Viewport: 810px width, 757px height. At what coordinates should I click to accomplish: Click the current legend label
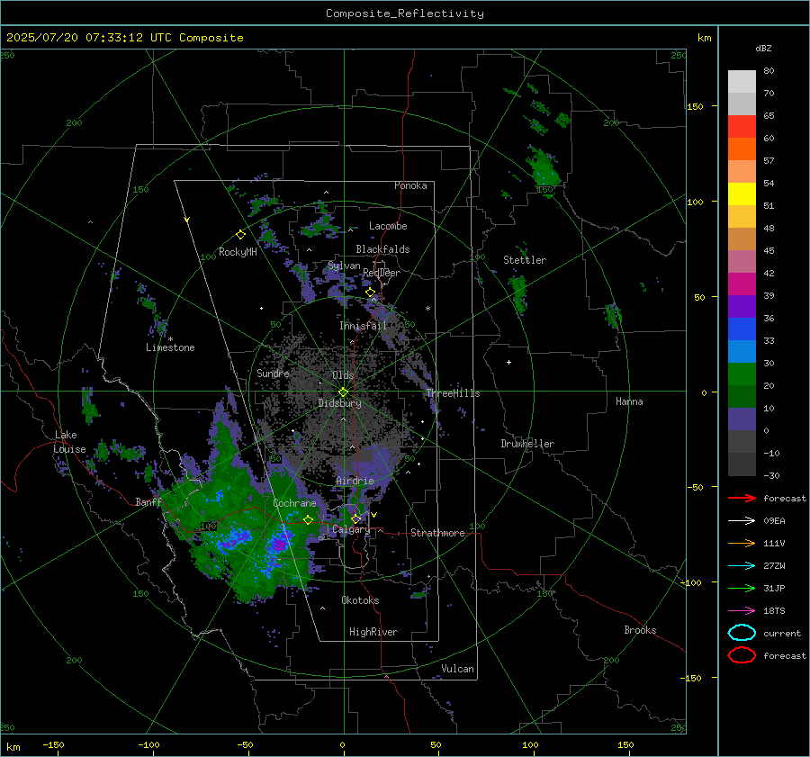[x=782, y=634]
